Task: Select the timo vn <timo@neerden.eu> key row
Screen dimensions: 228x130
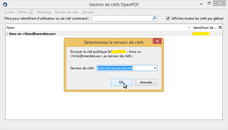Action: click(114, 34)
